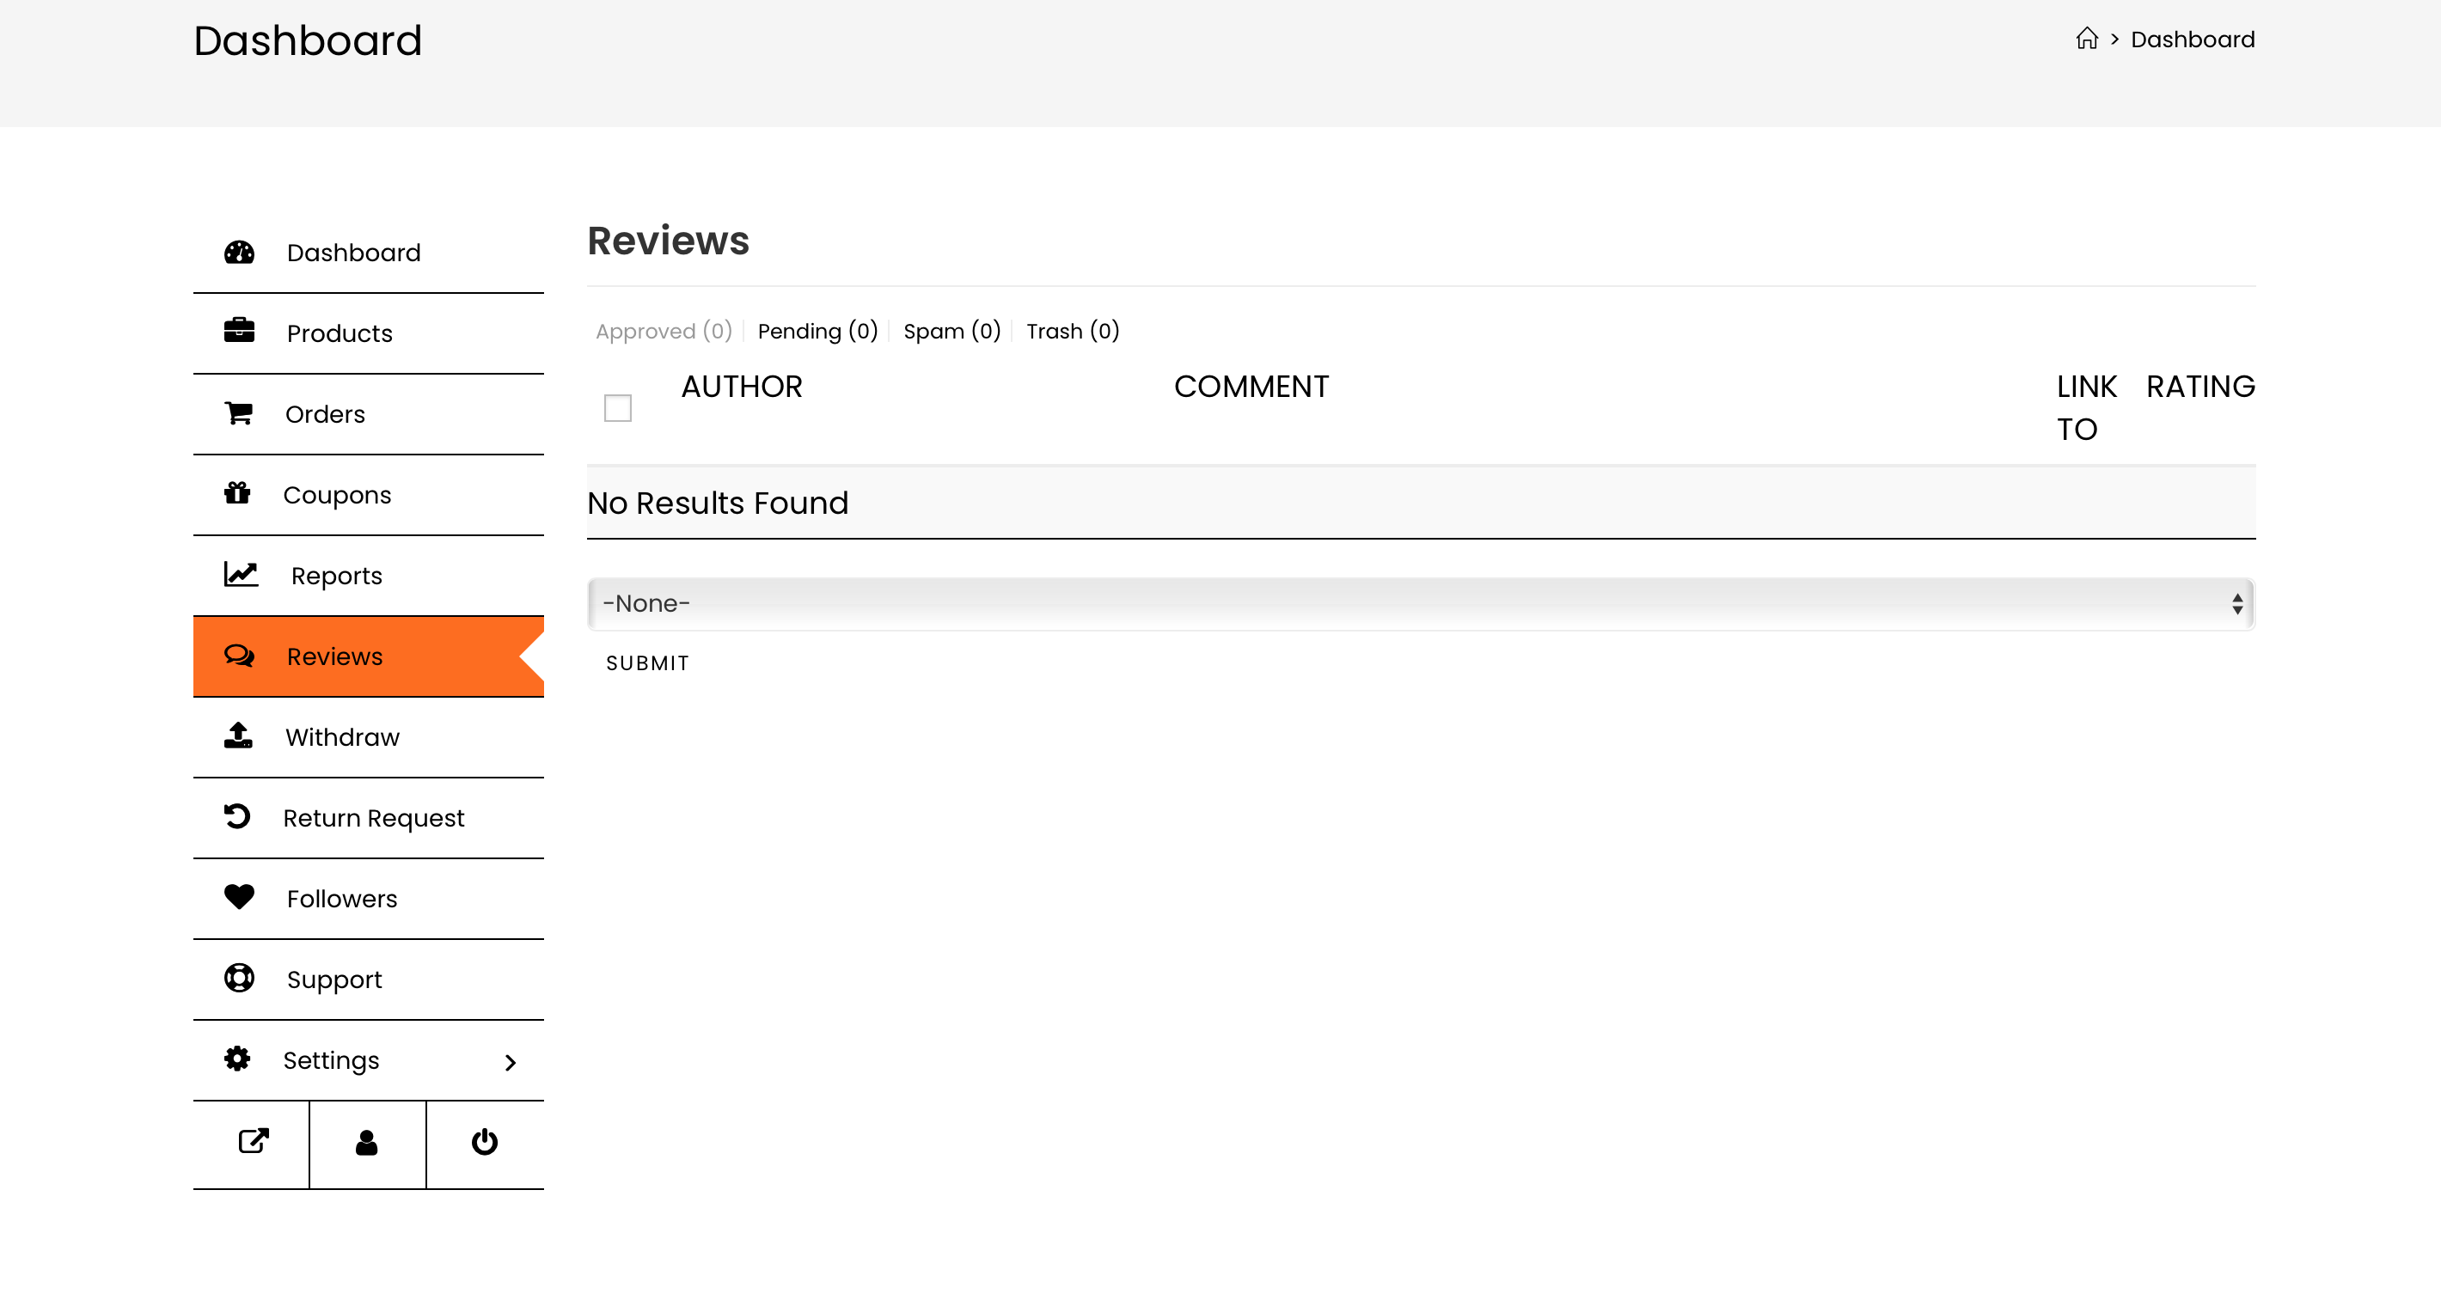Open the Withdraw menu item
This screenshot has width=2441, height=1306.
click(x=342, y=737)
